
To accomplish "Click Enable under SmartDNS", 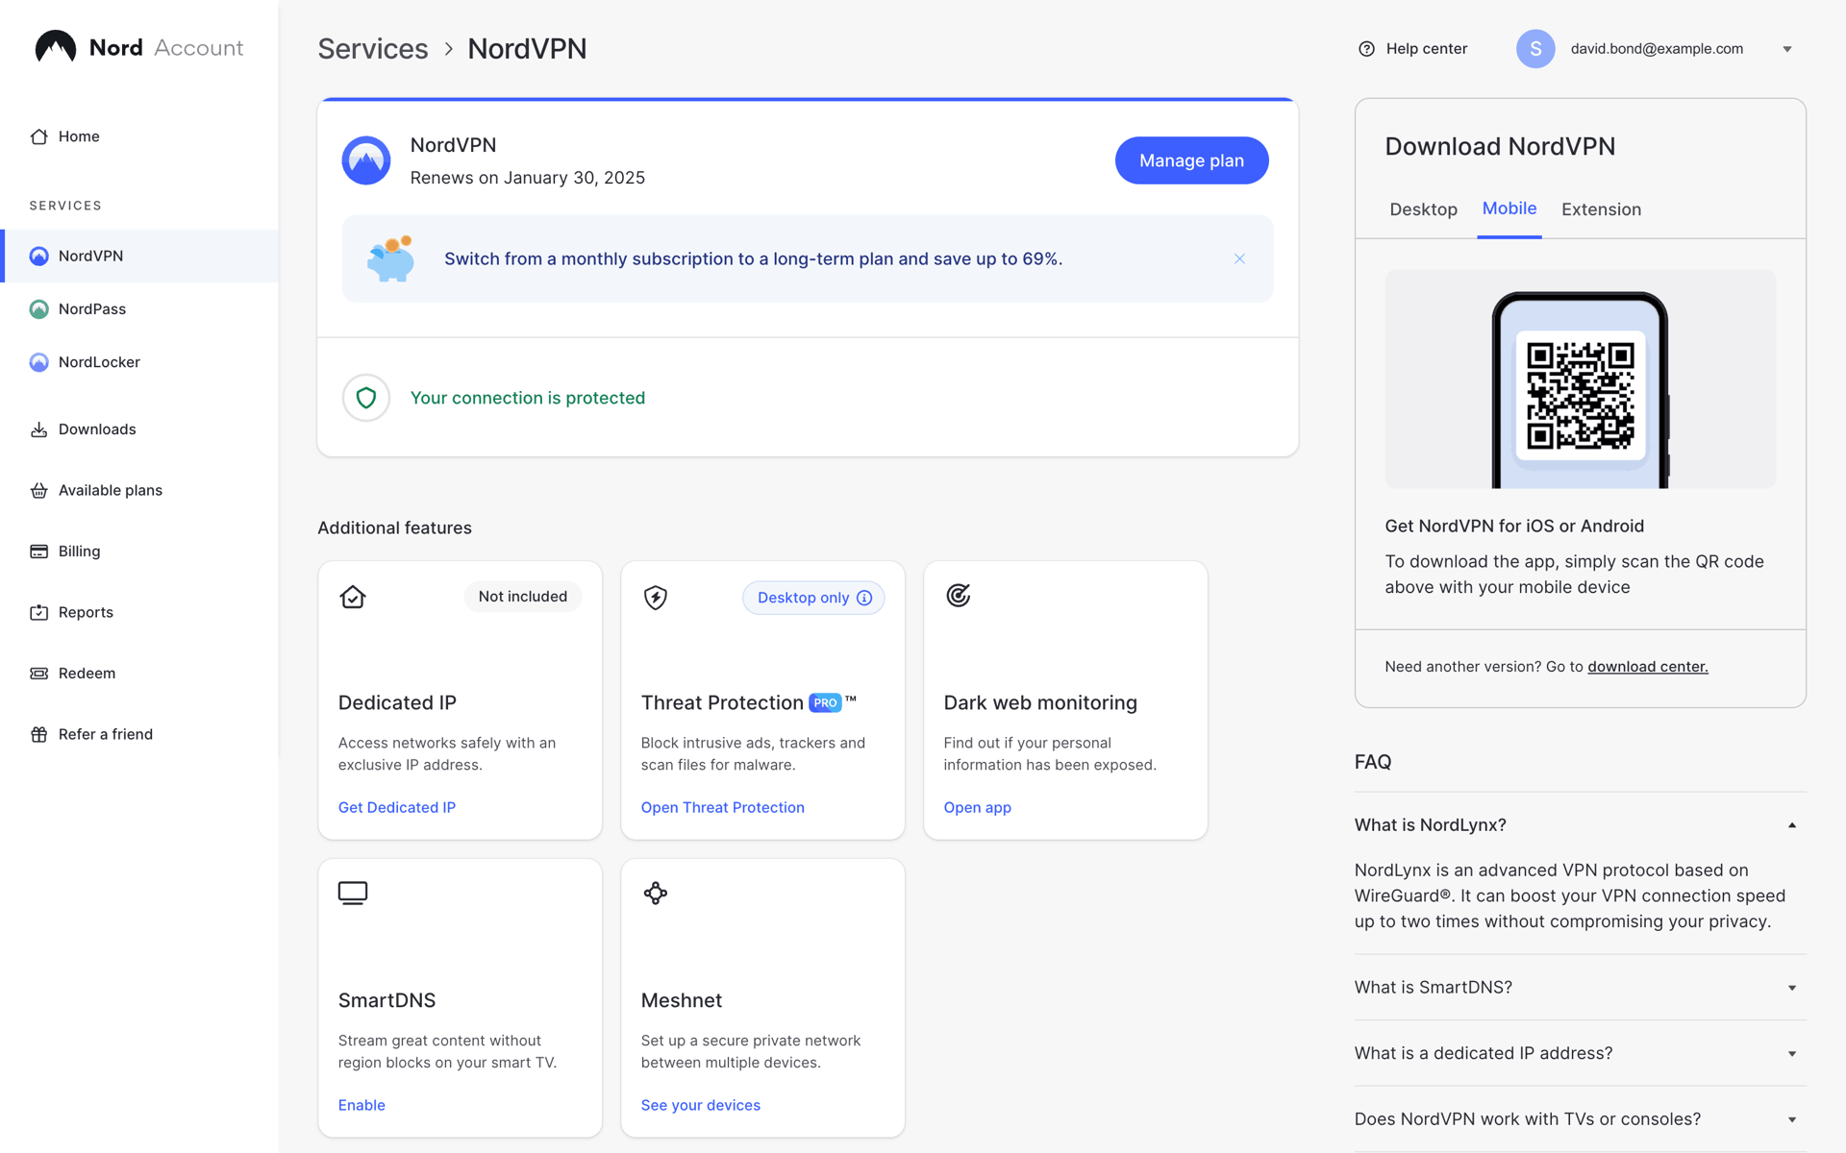I will (x=362, y=1106).
